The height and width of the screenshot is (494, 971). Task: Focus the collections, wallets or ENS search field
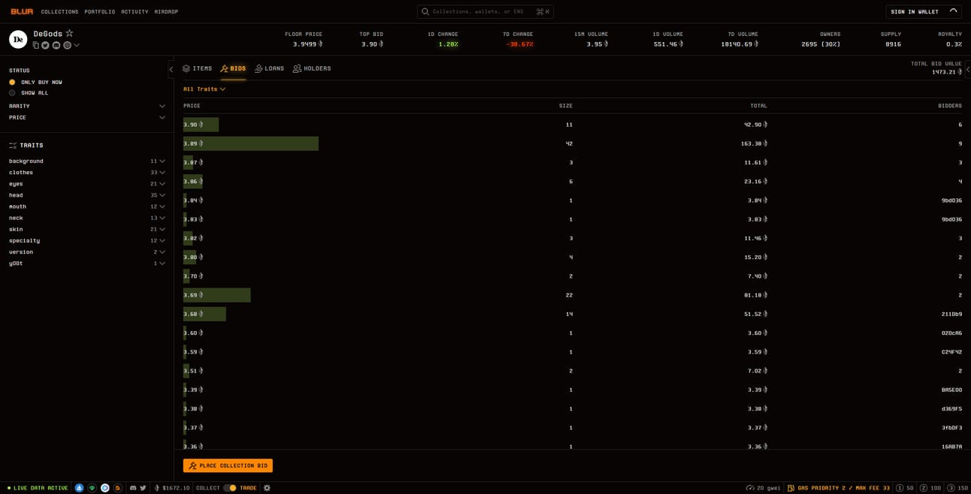click(485, 11)
